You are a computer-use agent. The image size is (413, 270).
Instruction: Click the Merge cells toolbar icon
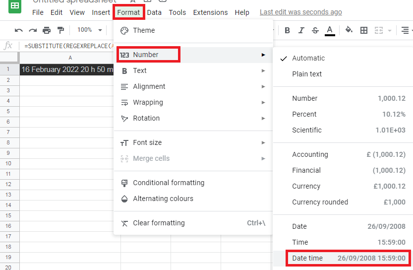[378, 30]
